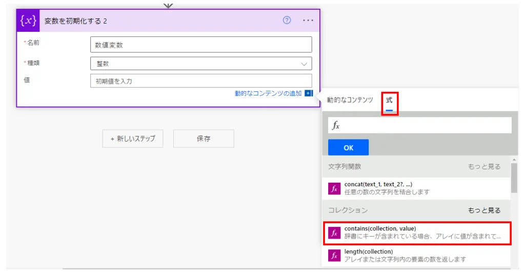Click the variable icon on the card header

pos(28,21)
